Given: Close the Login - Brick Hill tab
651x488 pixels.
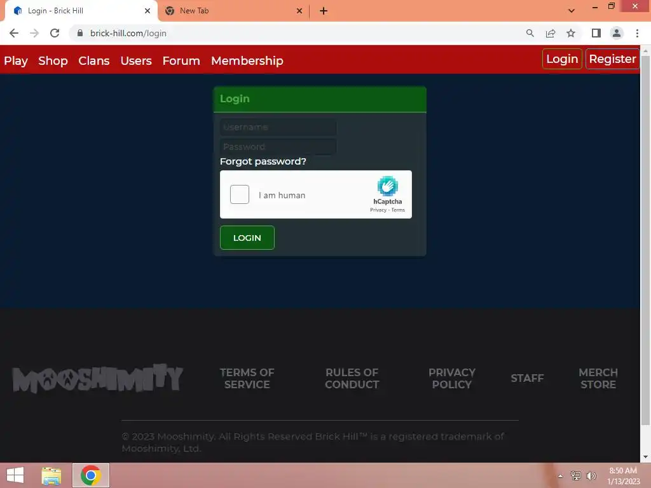Looking at the screenshot, I should 147,11.
